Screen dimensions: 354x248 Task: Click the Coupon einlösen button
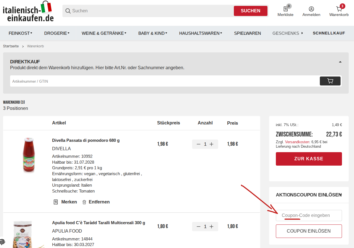coord(309,231)
